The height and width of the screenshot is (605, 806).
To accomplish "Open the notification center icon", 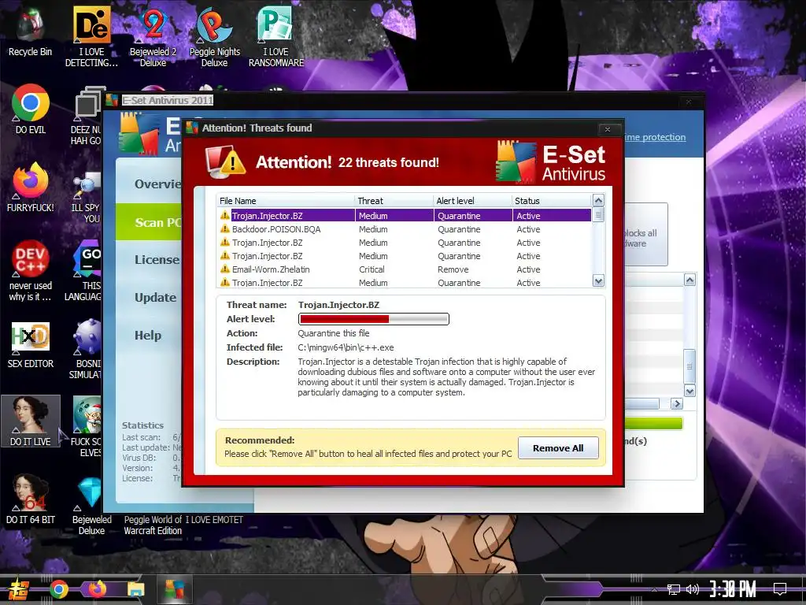I will [780, 589].
